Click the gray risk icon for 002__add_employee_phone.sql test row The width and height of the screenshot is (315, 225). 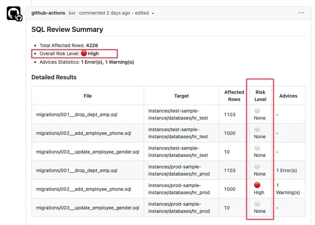257,129
